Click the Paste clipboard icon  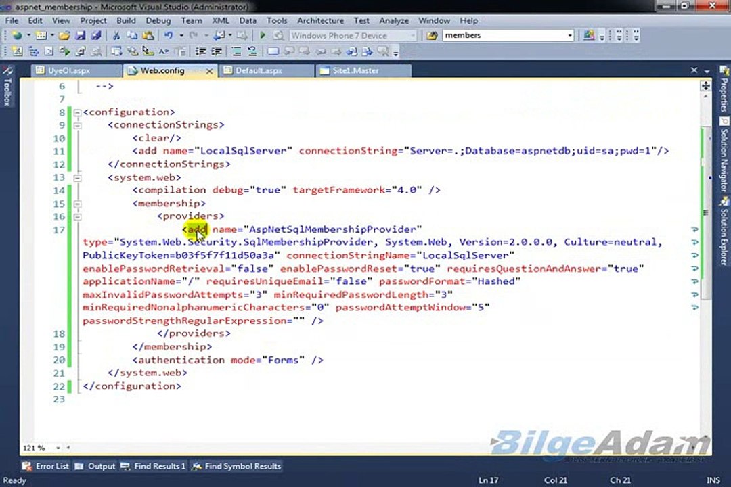coord(148,35)
